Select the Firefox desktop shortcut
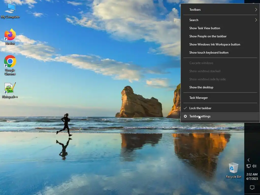The width and height of the screenshot is (260, 195). point(10,37)
